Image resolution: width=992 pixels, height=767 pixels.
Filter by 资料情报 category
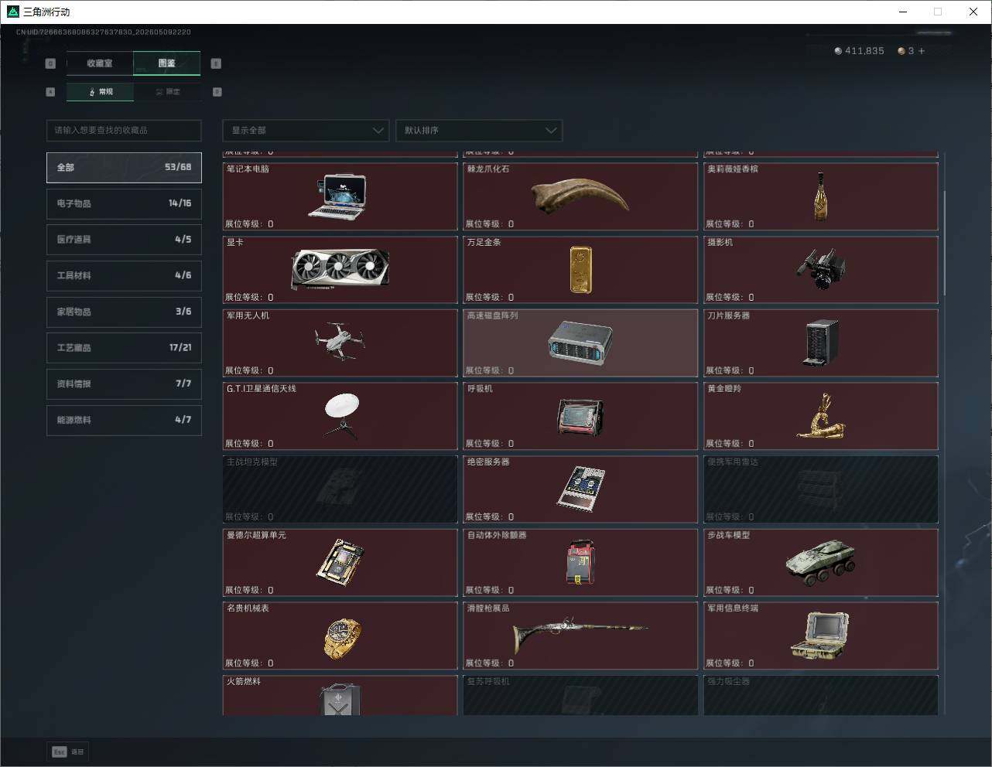pyautogui.click(x=124, y=383)
